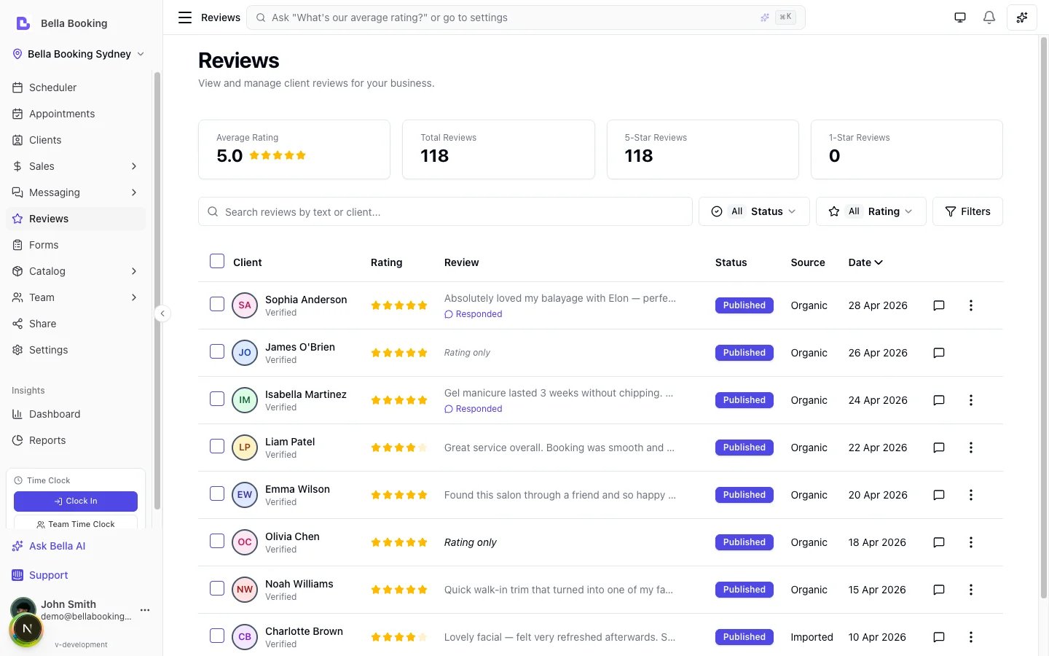
Task: Expand the Sales submenu
Action: [x=76, y=166]
